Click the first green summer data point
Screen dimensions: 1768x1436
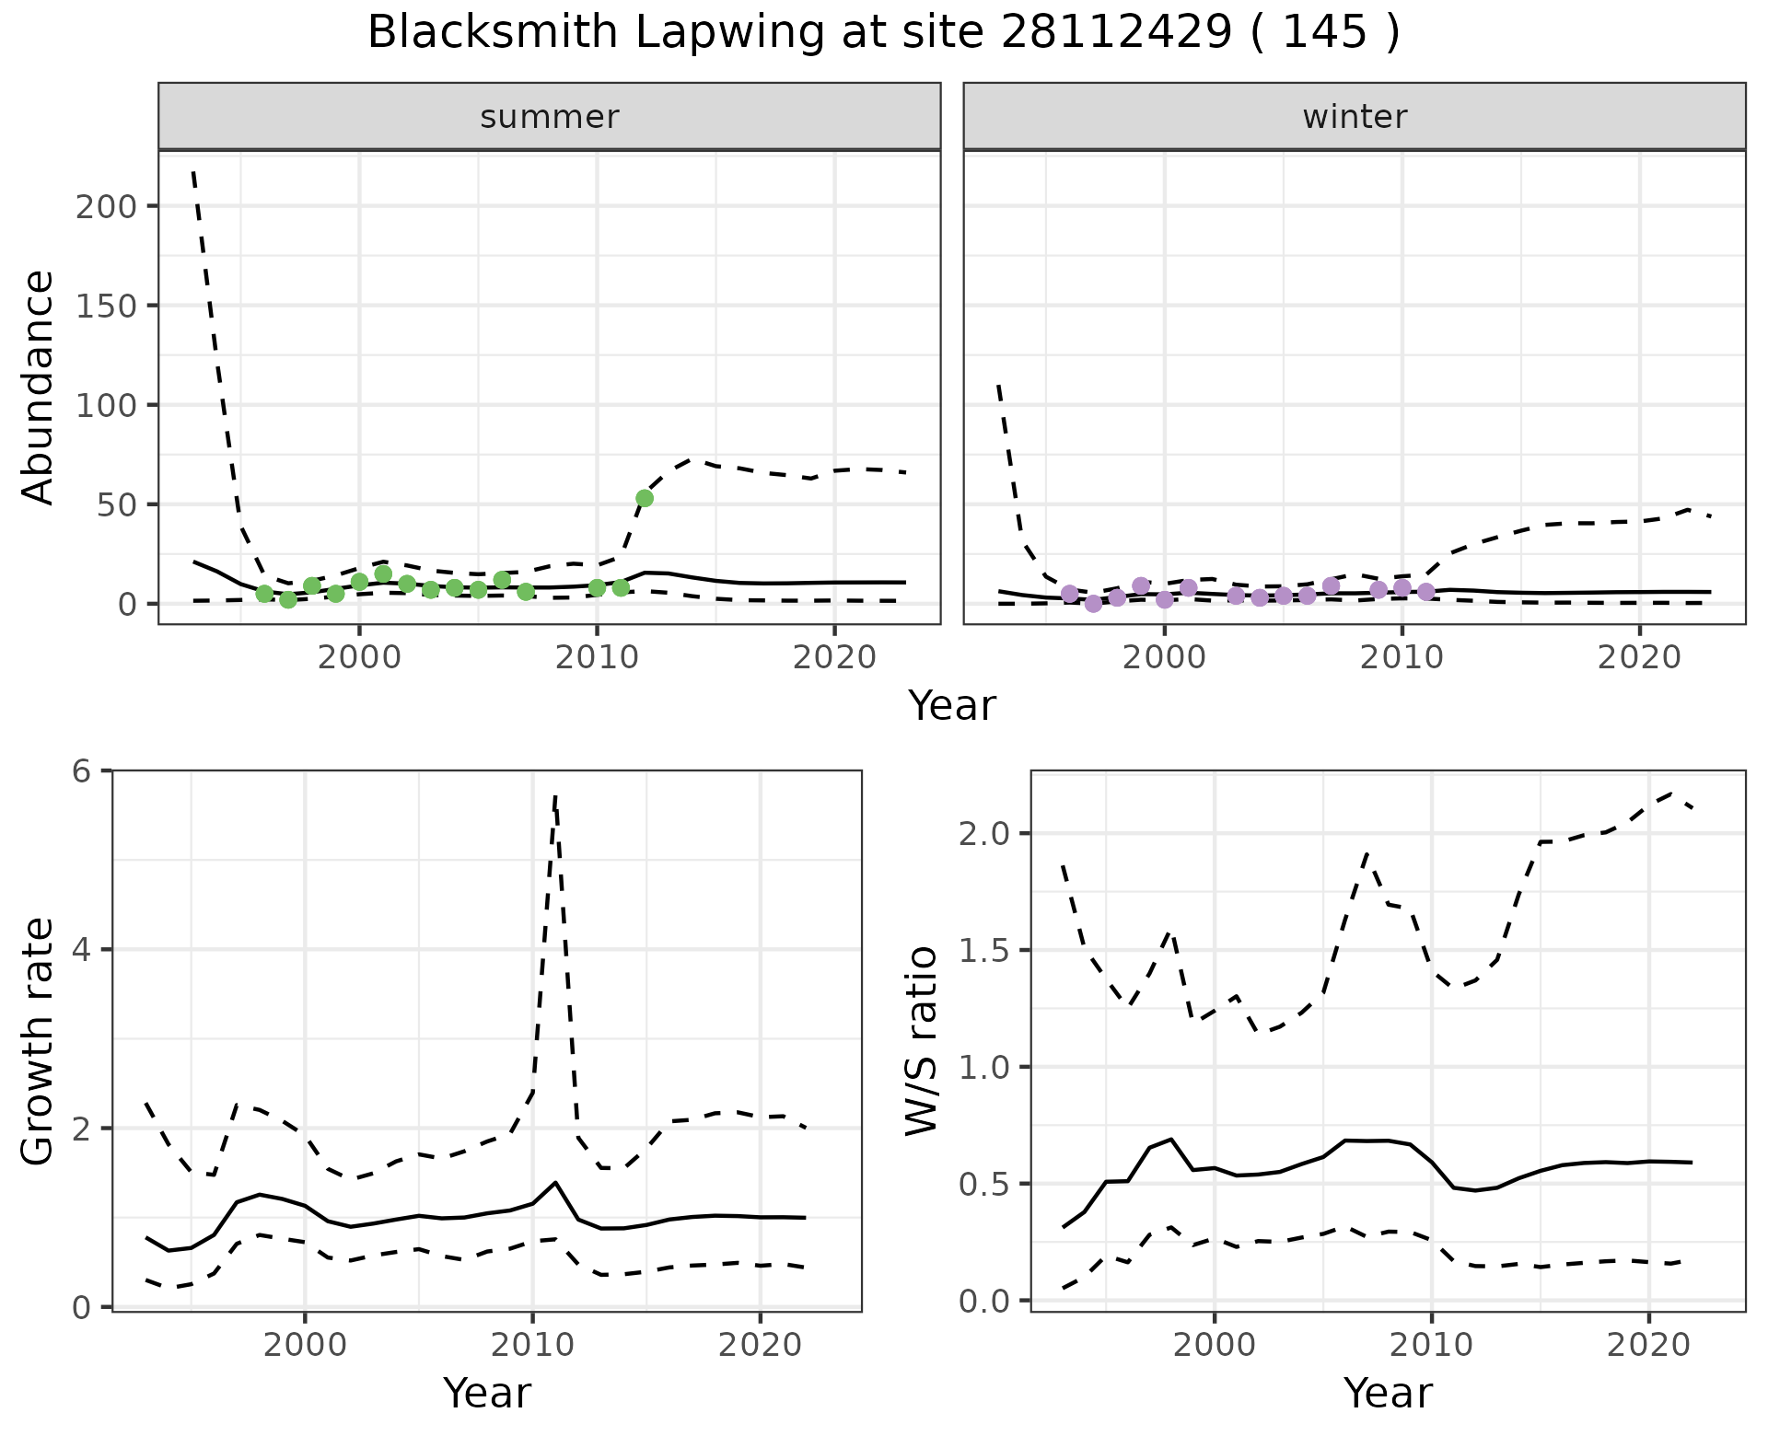click(x=264, y=594)
